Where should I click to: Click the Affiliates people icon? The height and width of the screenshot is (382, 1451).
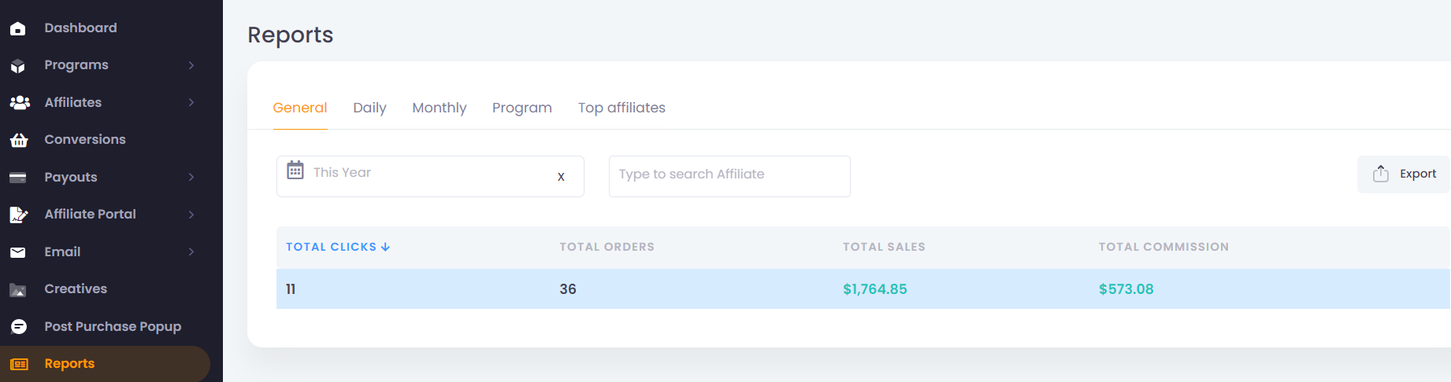tap(20, 103)
